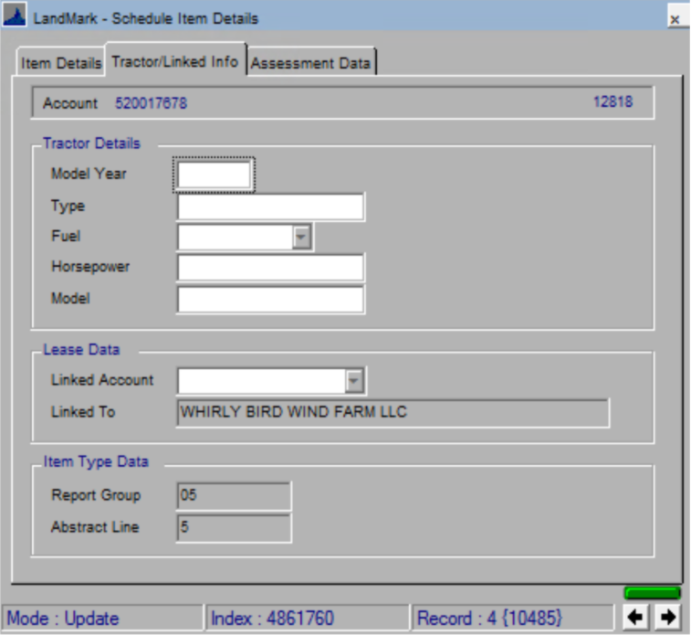
Task: Click the Lease Data group label
Action: tap(81, 350)
